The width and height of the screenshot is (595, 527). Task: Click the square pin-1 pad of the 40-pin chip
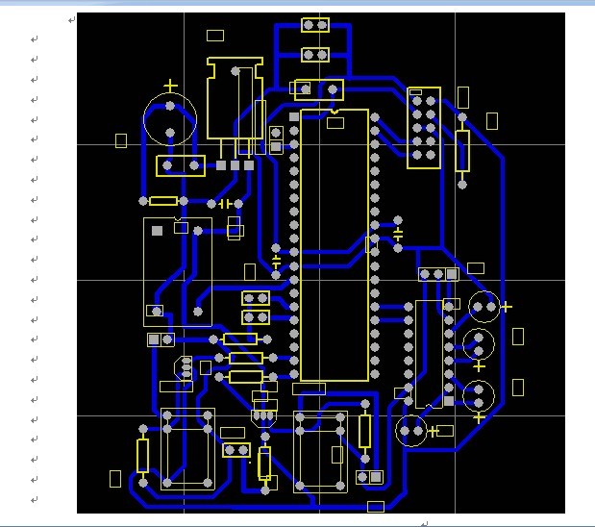(294, 117)
